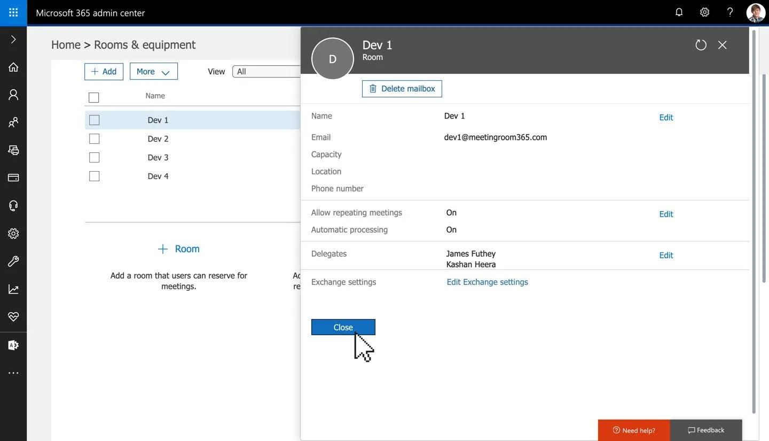Open the help question mark icon
Screen dimensions: 769x441
point(730,12)
